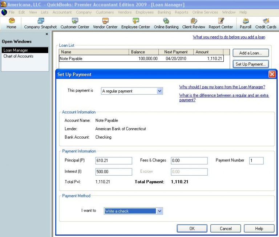Open the Vendors menu
The width and height of the screenshot is (279, 237).
[x=125, y=12]
